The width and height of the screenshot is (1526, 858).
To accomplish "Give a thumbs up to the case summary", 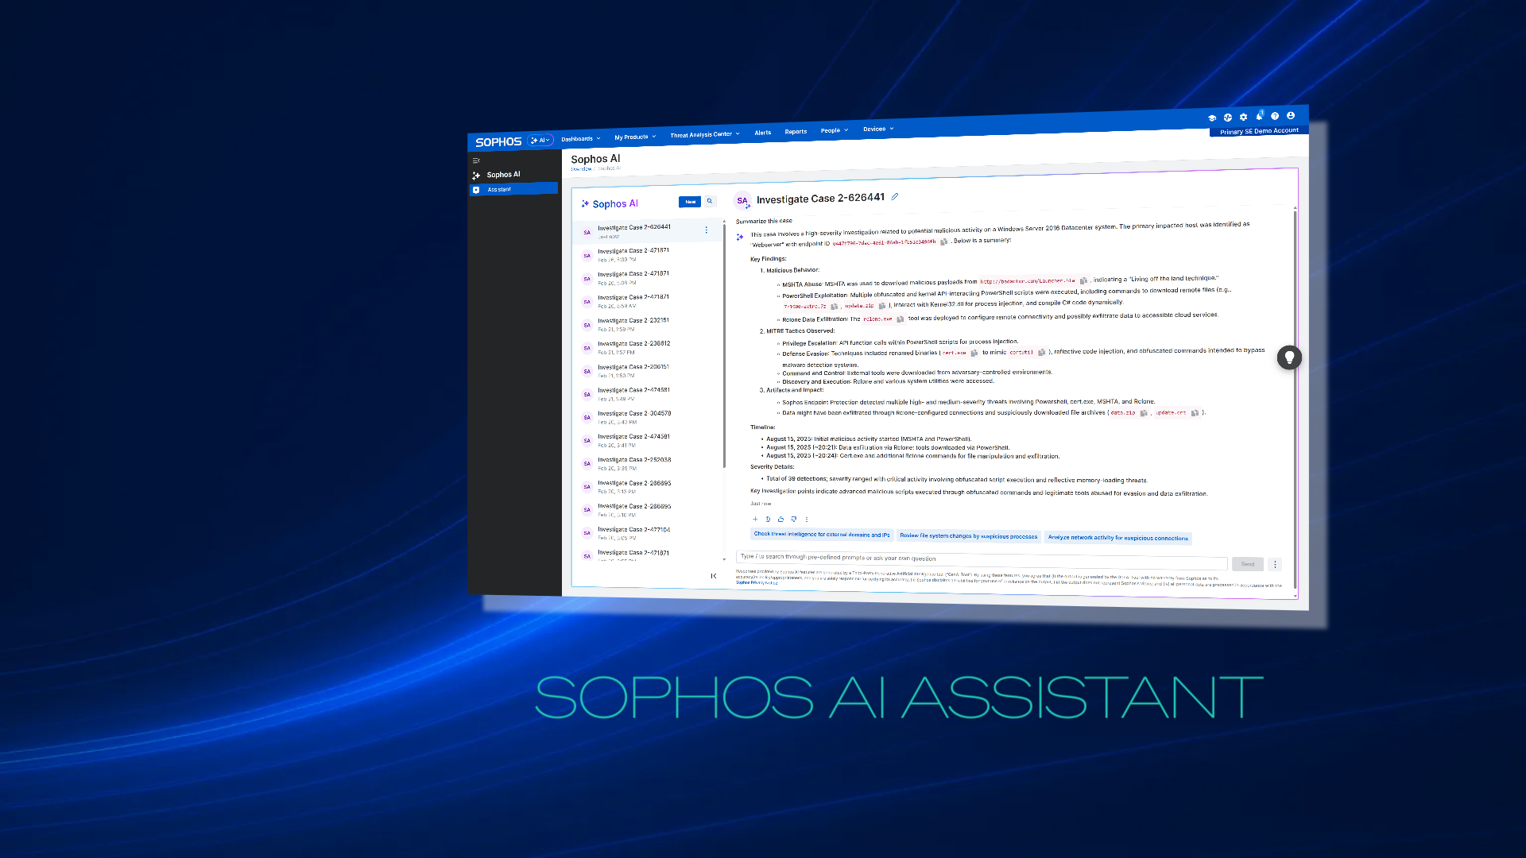I will tap(781, 519).
